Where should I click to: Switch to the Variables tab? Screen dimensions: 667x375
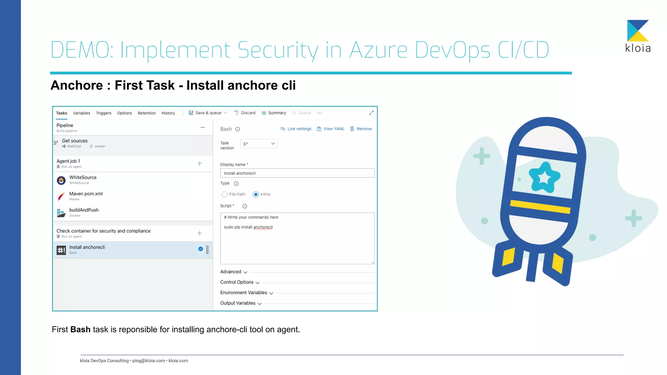point(81,113)
